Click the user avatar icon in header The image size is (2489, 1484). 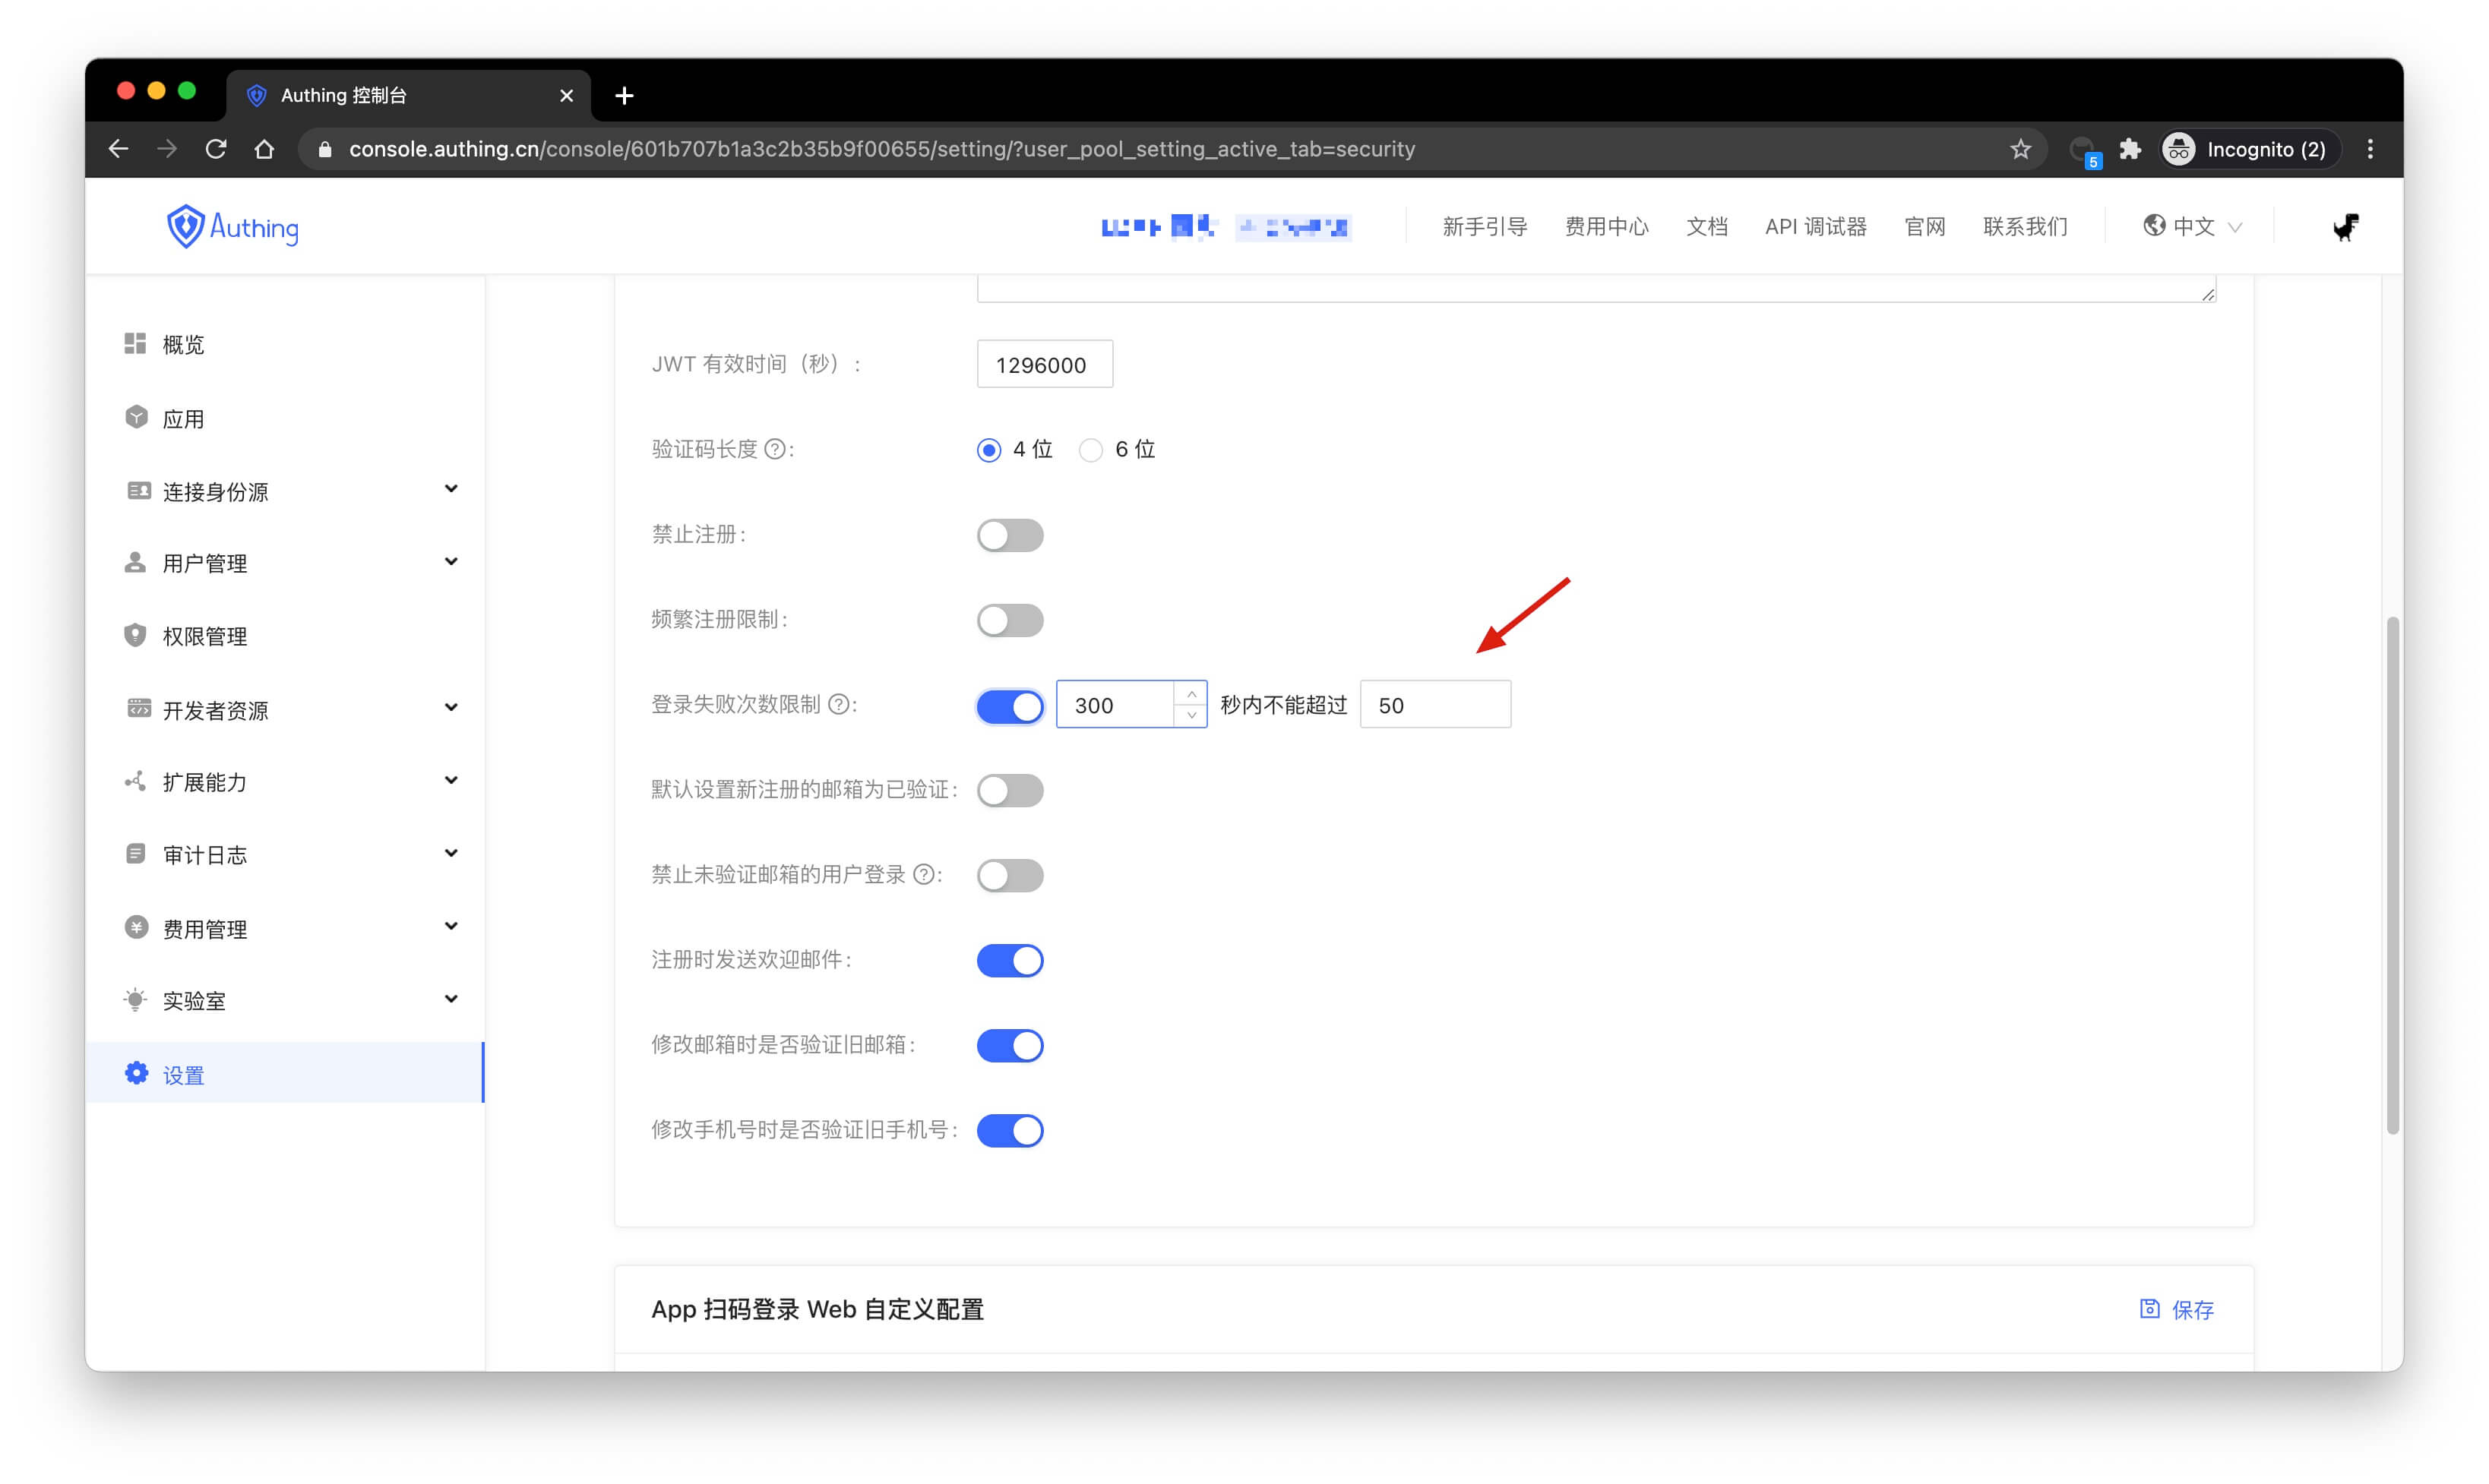(x=2345, y=227)
